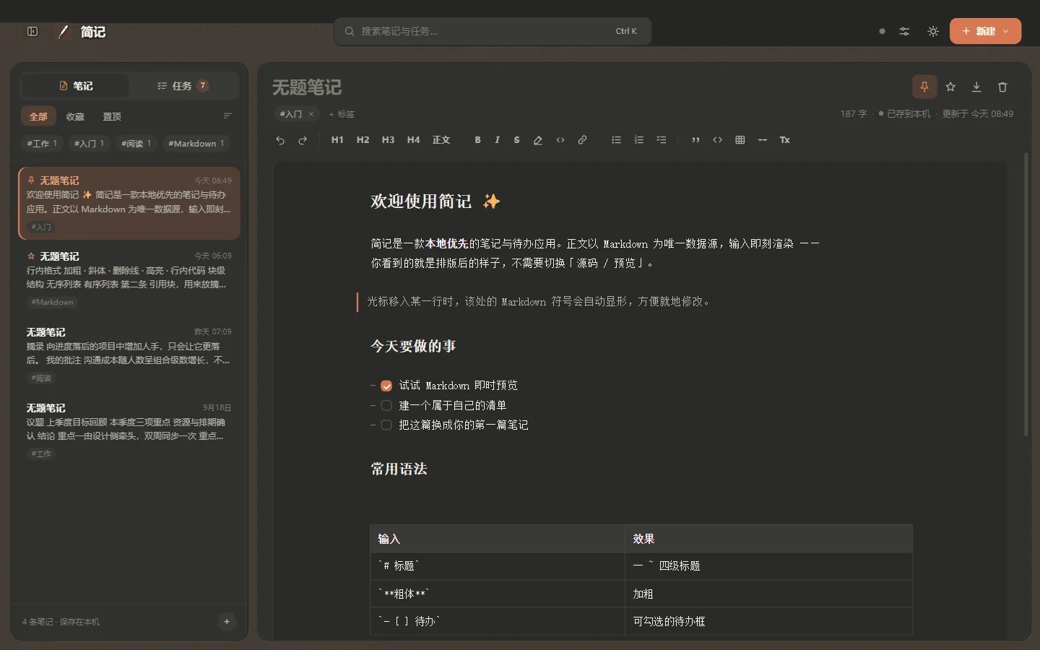This screenshot has width=1040, height=650.
Task: Undo the last edit
Action: tap(280, 140)
